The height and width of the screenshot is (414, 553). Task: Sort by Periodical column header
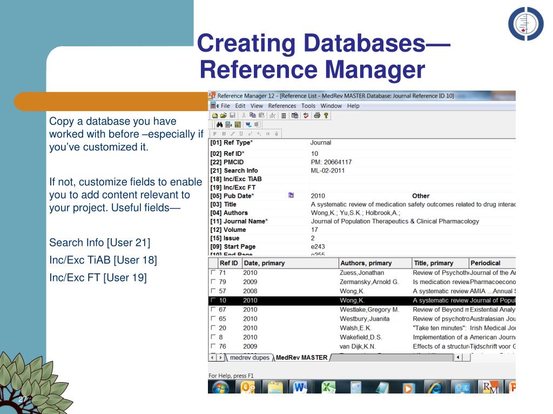point(493,263)
